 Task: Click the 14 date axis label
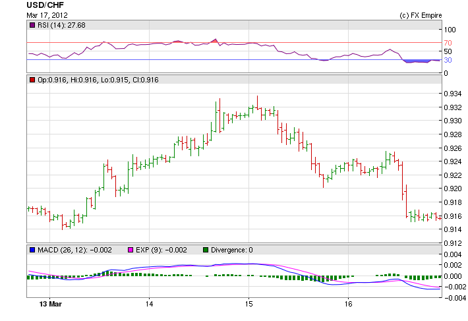point(149,304)
